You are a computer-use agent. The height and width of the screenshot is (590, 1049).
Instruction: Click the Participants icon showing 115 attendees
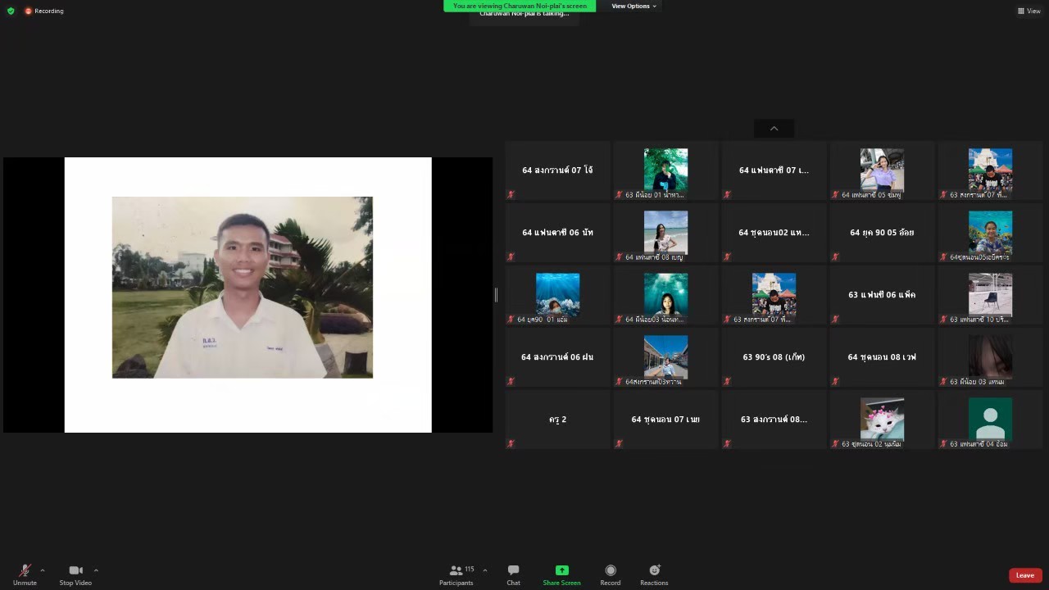[x=456, y=570]
